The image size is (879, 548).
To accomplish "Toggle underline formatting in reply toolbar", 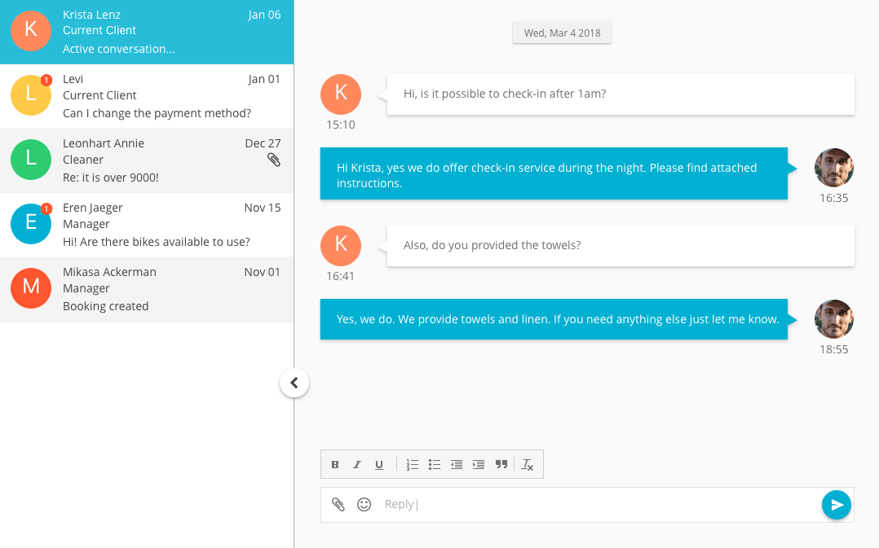I will click(x=379, y=465).
